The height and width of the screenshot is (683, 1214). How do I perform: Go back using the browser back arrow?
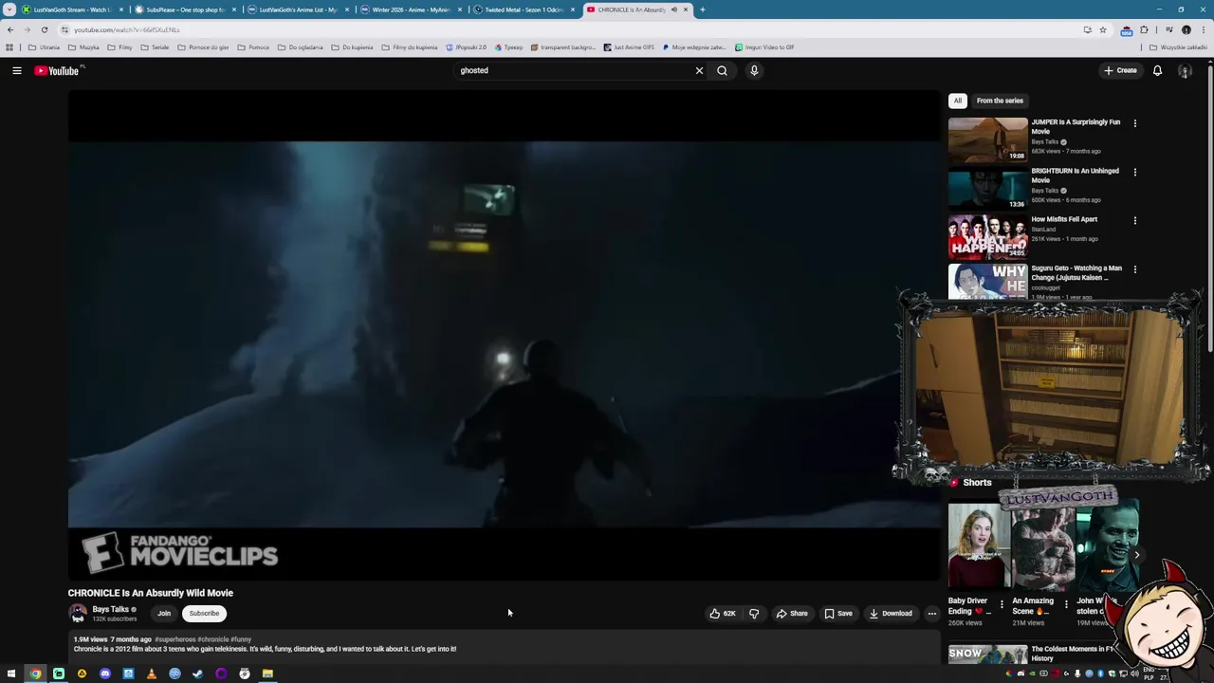(10, 29)
